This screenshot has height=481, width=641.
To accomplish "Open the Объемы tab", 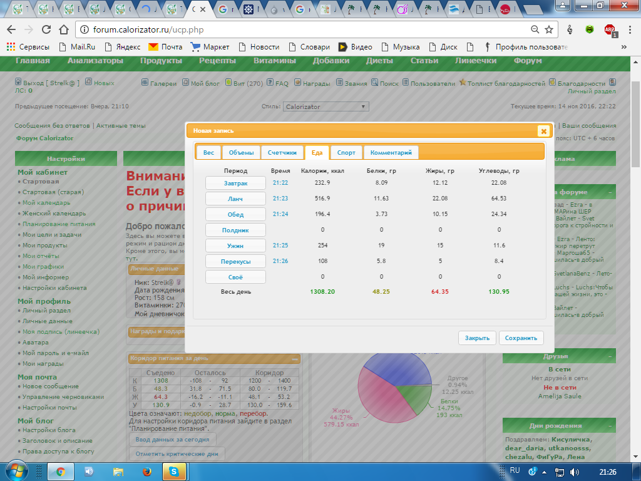I will (x=241, y=153).
